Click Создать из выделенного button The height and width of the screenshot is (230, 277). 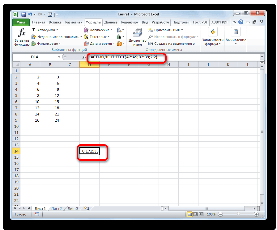coord(172,44)
